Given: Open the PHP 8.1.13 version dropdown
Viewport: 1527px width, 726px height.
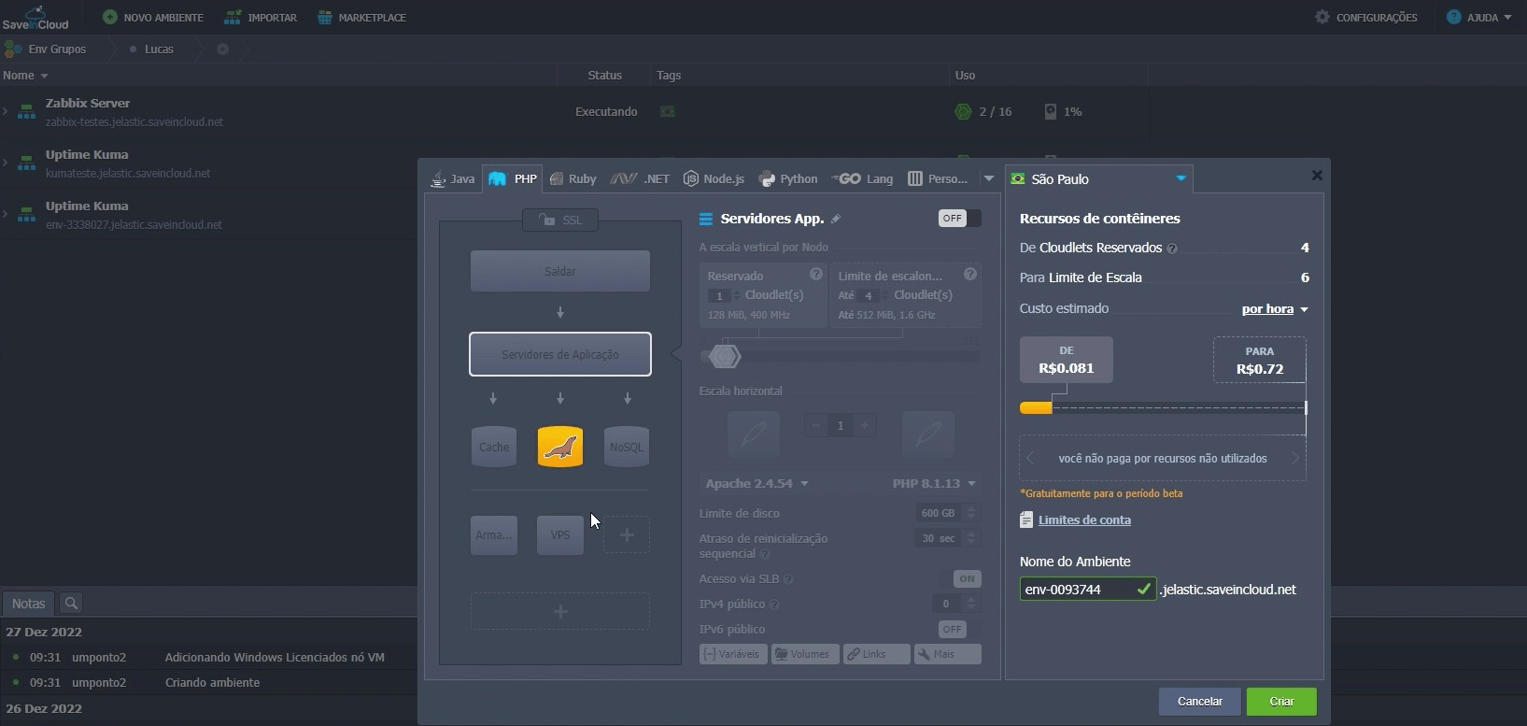Looking at the screenshot, I should click(934, 483).
